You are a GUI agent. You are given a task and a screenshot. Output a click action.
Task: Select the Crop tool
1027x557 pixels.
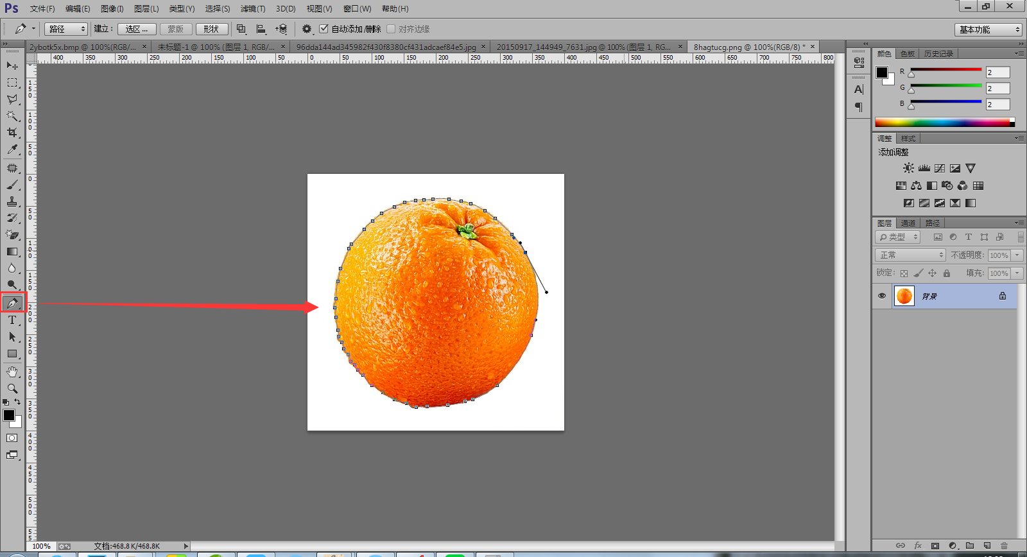(12, 133)
